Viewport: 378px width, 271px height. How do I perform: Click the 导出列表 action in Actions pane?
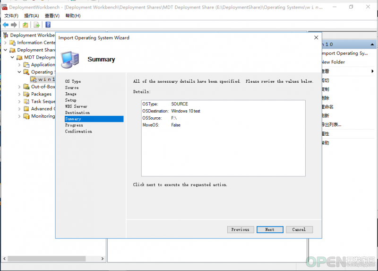[x=332, y=125]
